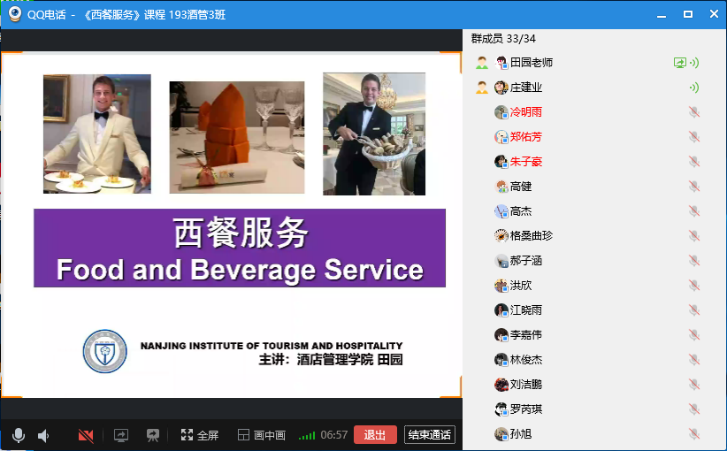
Task: Click the muted mic icon for 高健
Action: coord(694,187)
